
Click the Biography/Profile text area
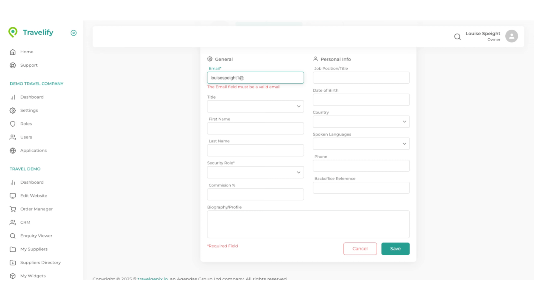pos(308,224)
